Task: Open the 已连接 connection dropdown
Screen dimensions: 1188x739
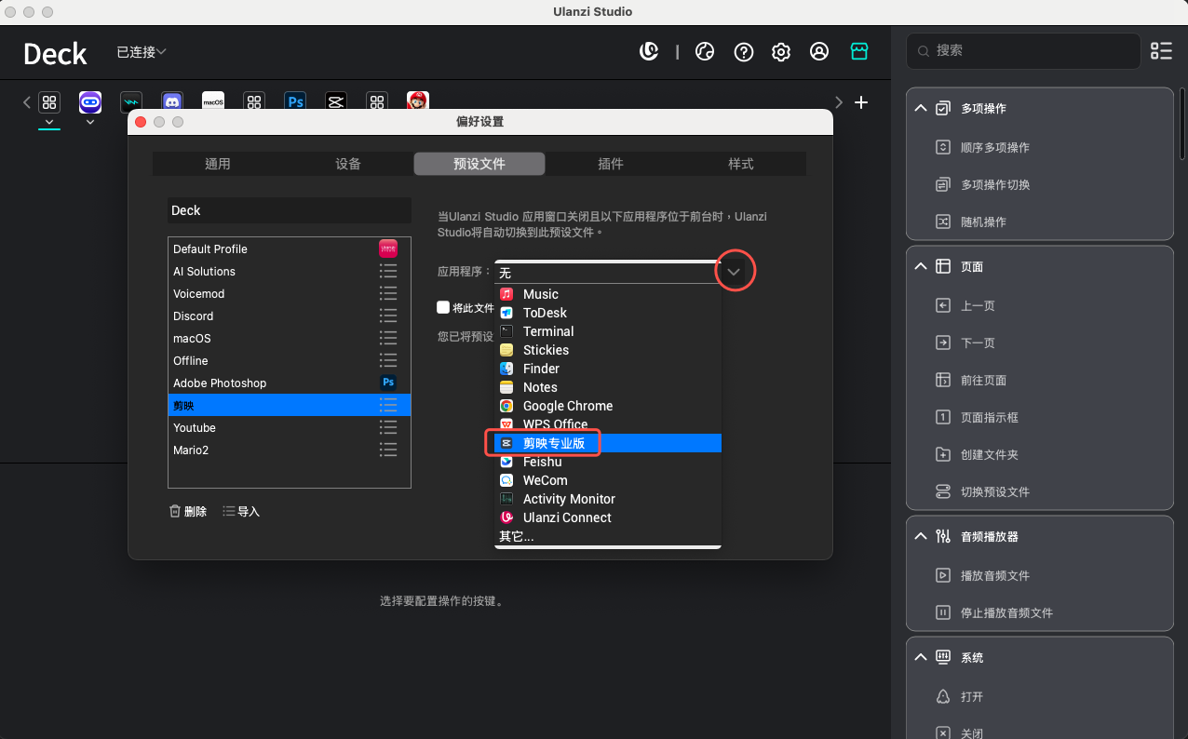Action: point(142,52)
